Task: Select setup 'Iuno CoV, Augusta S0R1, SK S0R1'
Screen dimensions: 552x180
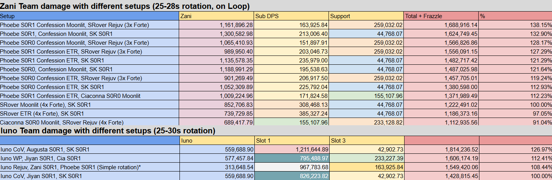Action: click(x=90, y=149)
